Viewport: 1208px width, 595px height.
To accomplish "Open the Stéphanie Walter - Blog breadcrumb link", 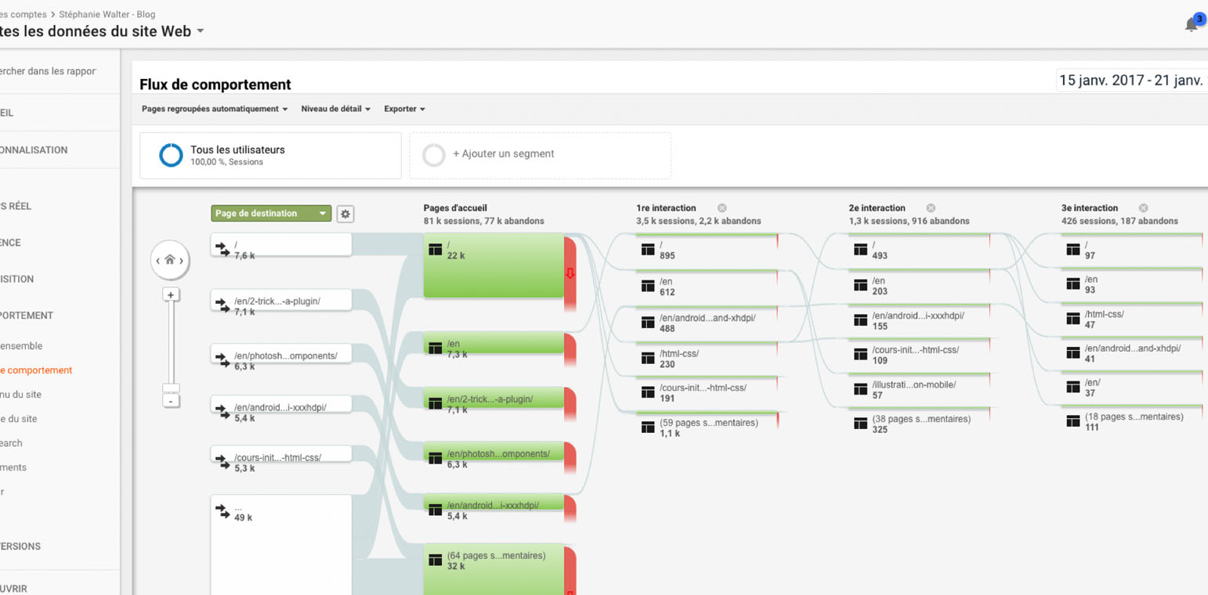I will point(107,14).
